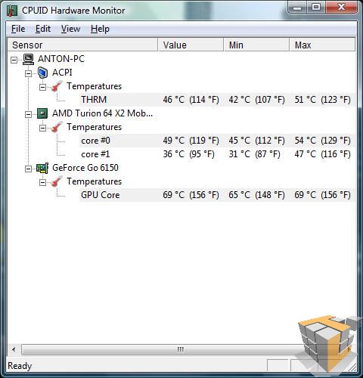Open the File menu
This screenshot has width=363, height=378.
click(x=18, y=29)
